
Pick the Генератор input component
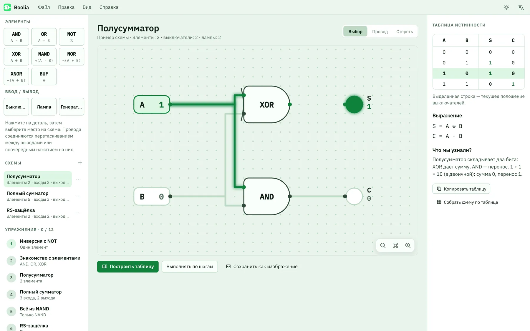[x=72, y=107]
